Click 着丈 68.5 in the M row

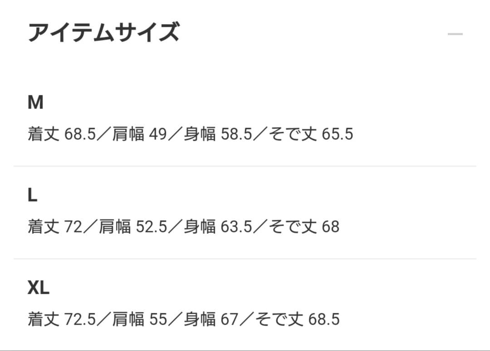62,134
